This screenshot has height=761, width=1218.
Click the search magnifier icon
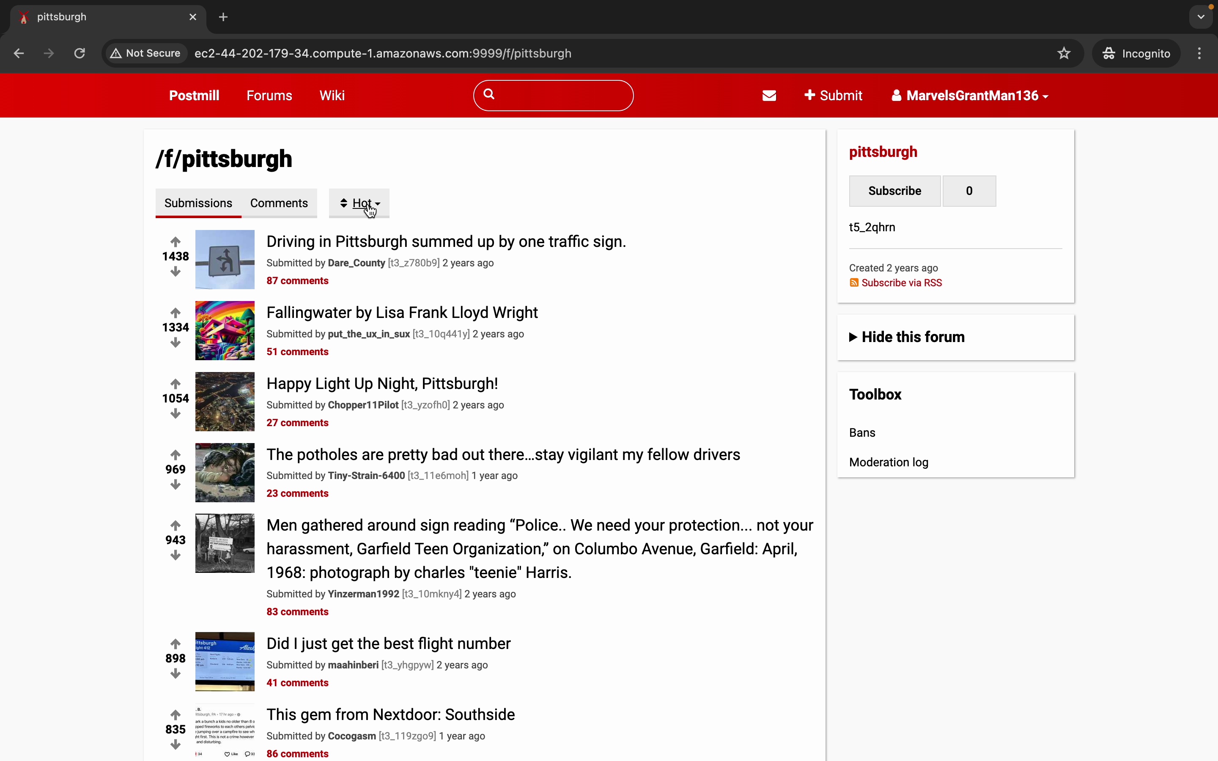click(x=489, y=94)
